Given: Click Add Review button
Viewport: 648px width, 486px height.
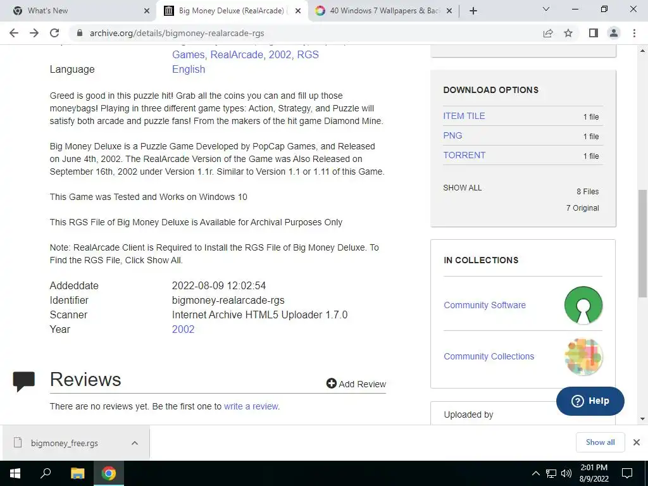Looking at the screenshot, I should coord(356,384).
